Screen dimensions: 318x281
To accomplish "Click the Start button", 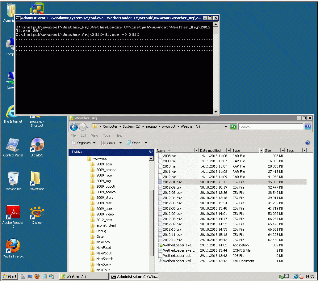I will click(x=10, y=276).
